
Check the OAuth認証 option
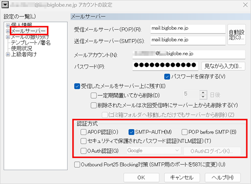pos(83,151)
